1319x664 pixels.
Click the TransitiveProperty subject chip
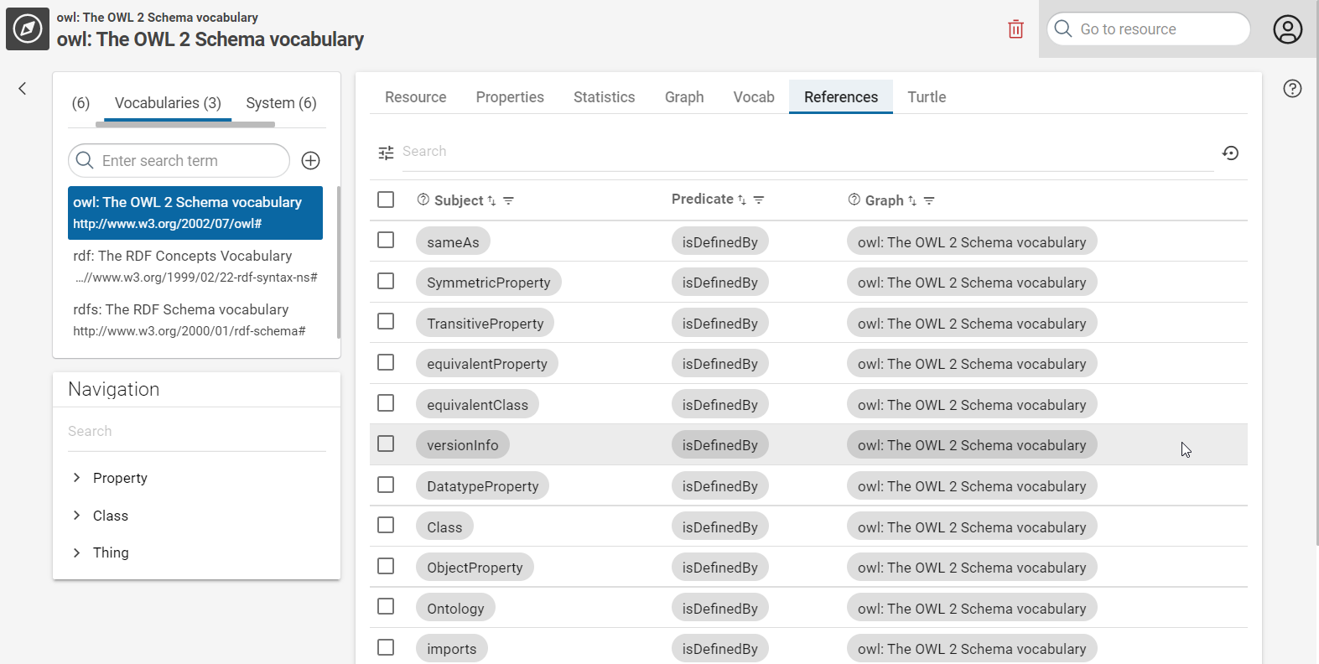tap(485, 324)
